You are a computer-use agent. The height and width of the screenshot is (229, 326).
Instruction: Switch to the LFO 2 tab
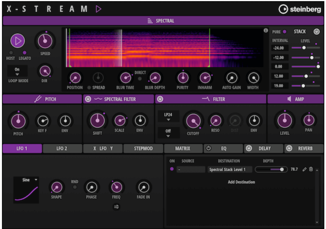point(62,148)
